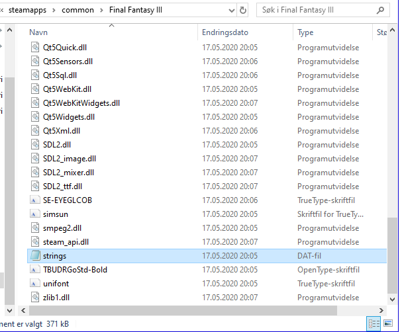Click the TBUDRGoStd-Bold font icon
The image size is (400, 332).
tap(35, 270)
